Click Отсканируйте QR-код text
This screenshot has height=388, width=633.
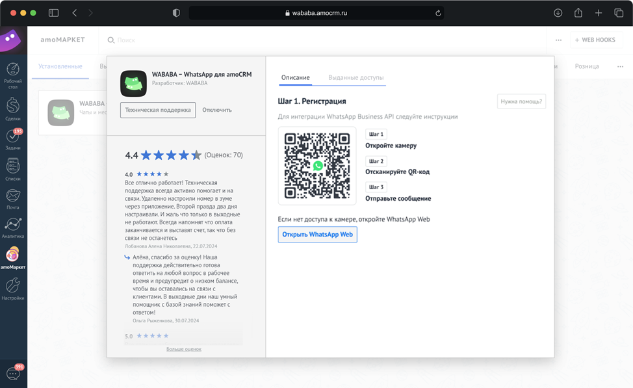tap(397, 172)
